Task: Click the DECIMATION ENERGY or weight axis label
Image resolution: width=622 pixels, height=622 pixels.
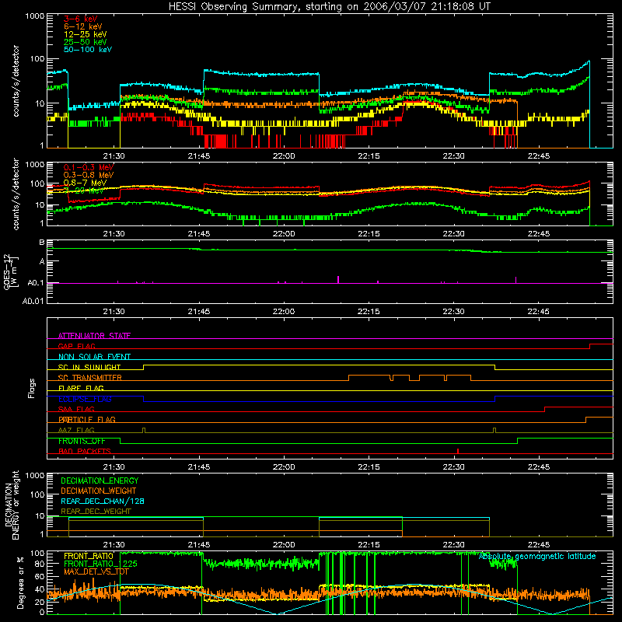Action: pos(12,505)
